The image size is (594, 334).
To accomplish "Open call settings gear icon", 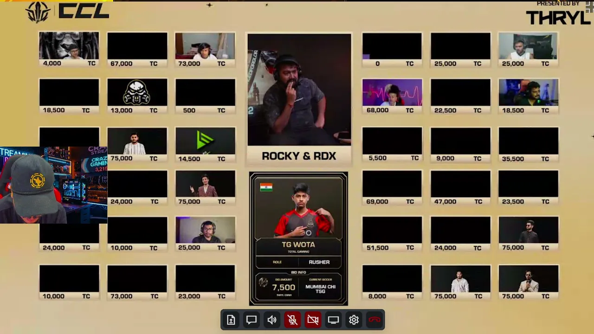I will (354, 320).
